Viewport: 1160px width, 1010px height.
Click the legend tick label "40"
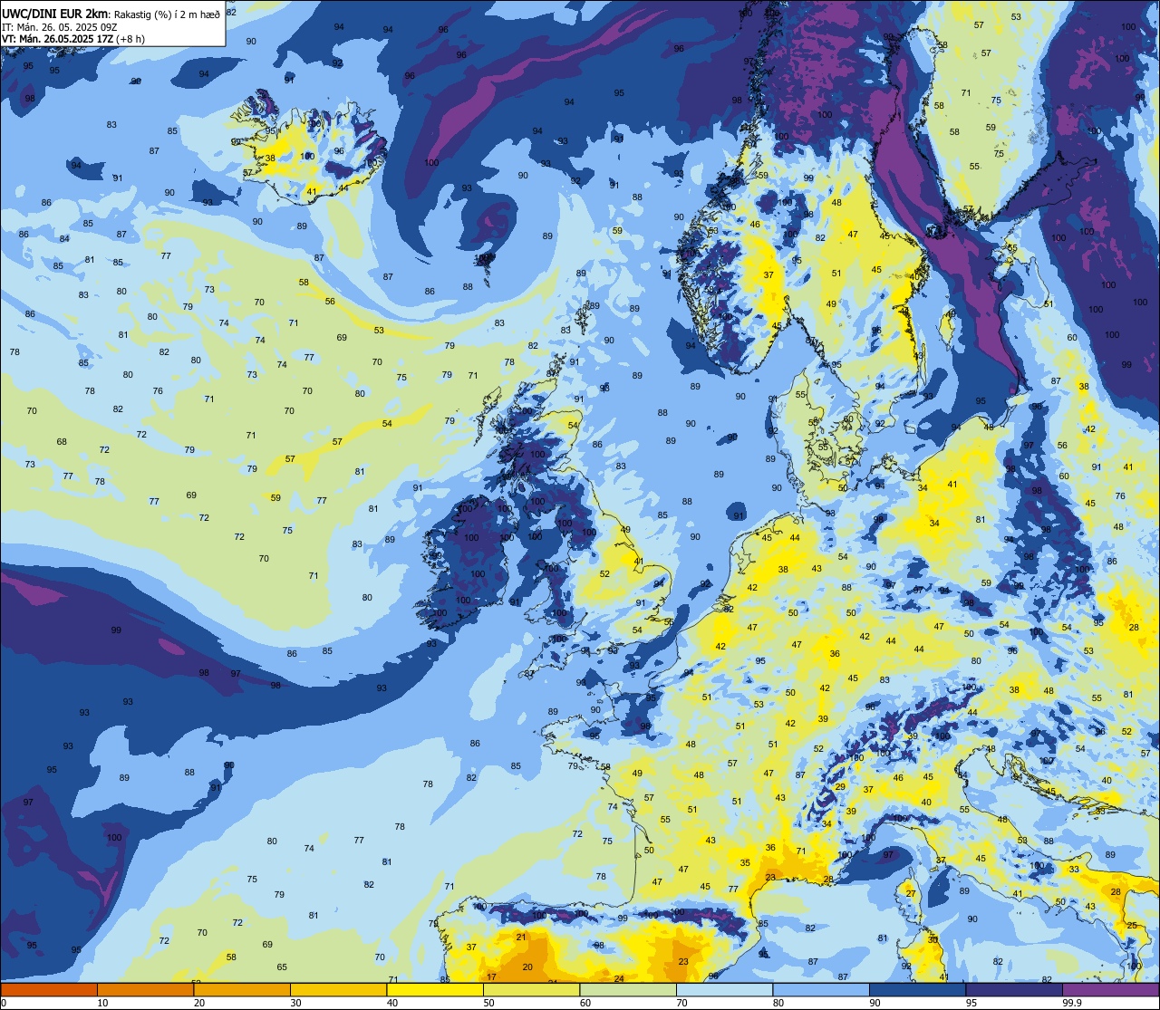click(x=392, y=1003)
